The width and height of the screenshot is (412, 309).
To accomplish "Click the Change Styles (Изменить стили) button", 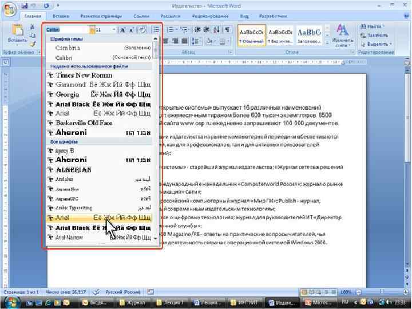I will (342, 35).
